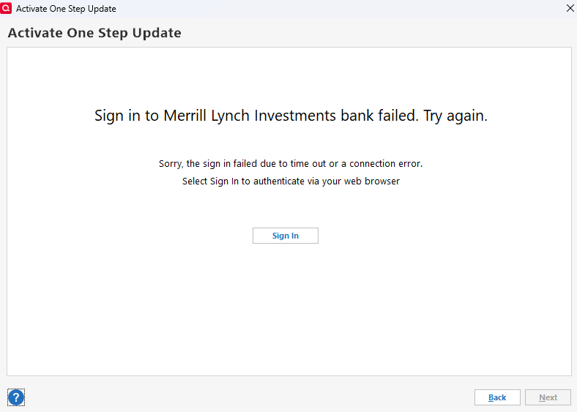This screenshot has width=577, height=412.
Task: Click the grayed-out Next button
Action: pos(548,397)
